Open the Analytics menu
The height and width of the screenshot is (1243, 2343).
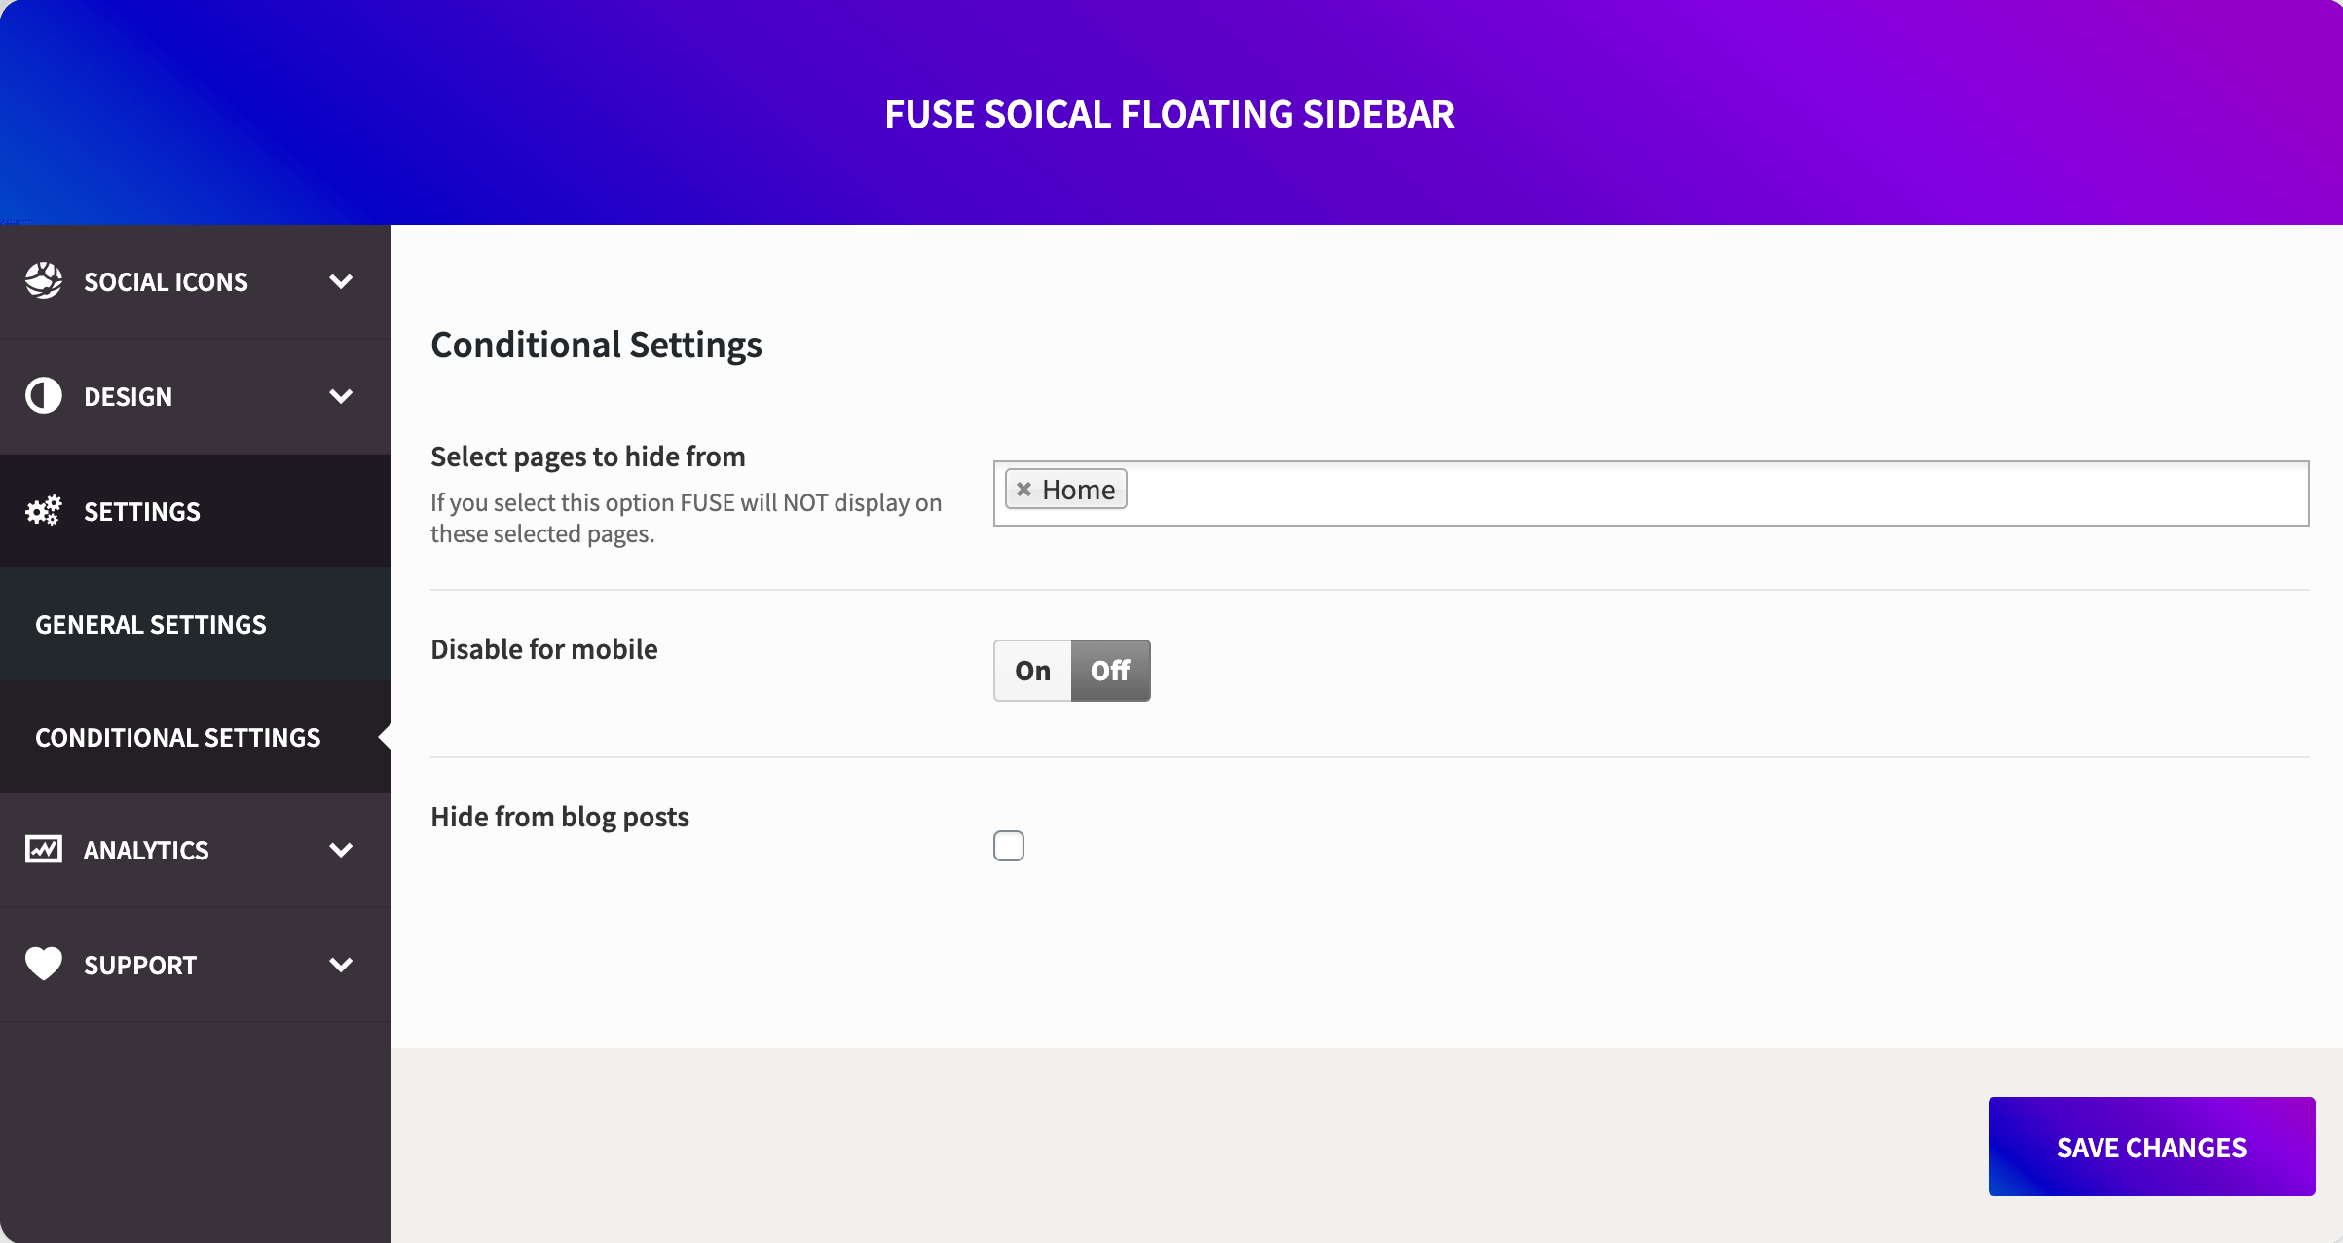(x=196, y=850)
